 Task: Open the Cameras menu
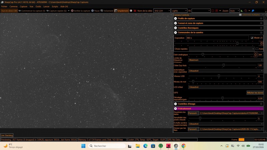click(x=13, y=6)
